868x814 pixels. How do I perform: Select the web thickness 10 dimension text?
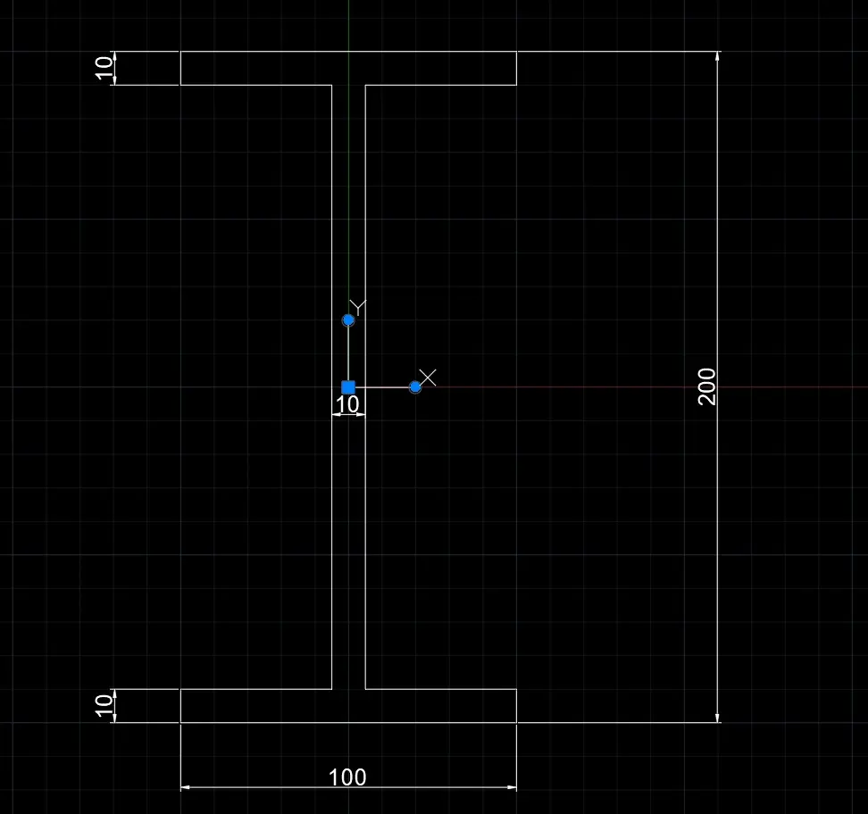point(347,404)
